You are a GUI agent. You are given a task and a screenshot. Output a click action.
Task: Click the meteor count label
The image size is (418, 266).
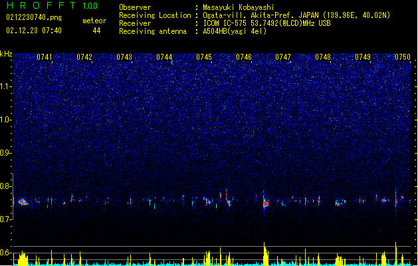coord(94,21)
